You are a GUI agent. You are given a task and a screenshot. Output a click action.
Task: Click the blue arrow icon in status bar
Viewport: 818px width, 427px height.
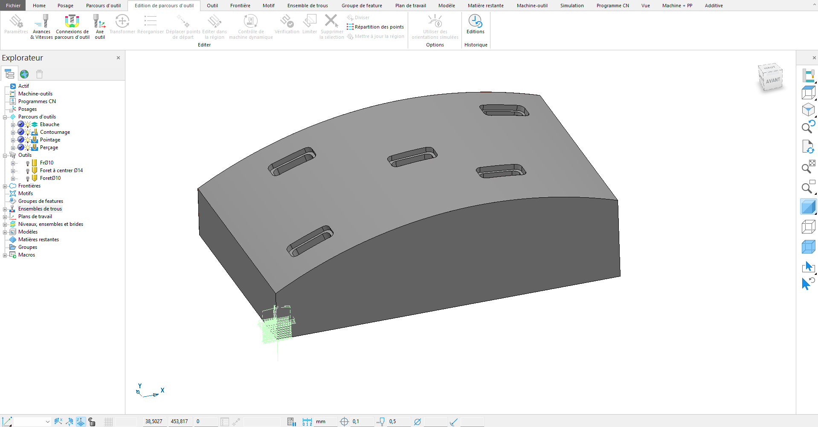click(454, 421)
